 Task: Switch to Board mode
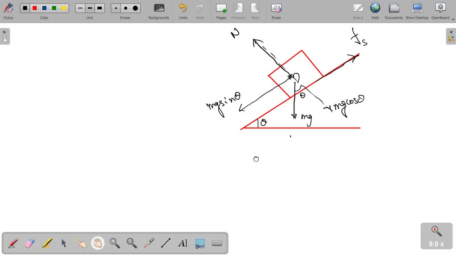click(x=358, y=11)
